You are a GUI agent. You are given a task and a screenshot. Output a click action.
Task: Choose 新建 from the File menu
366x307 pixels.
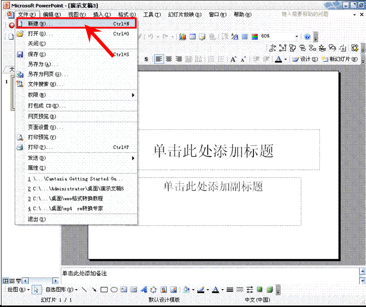[76, 24]
